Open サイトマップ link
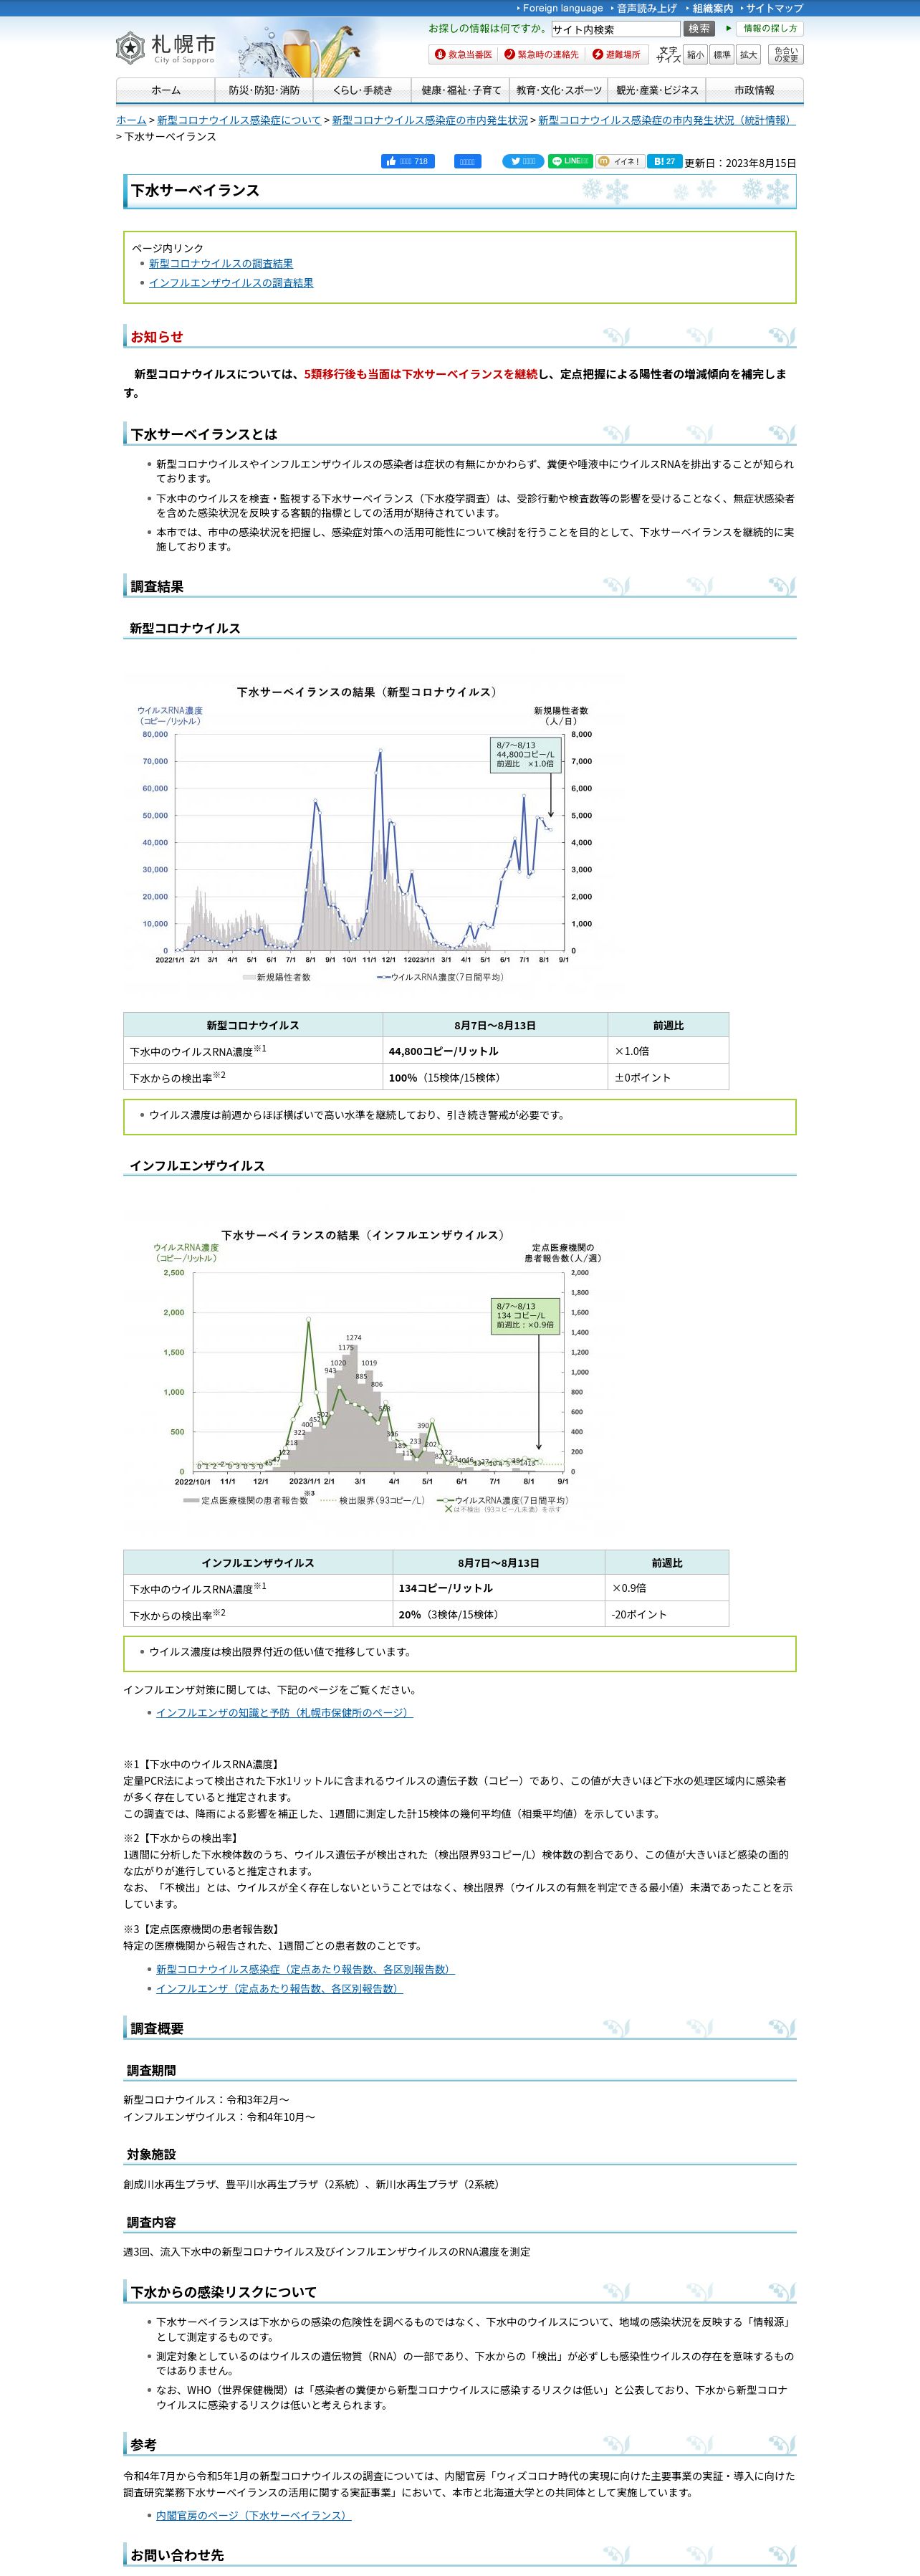The image size is (920, 2576). tap(773, 8)
